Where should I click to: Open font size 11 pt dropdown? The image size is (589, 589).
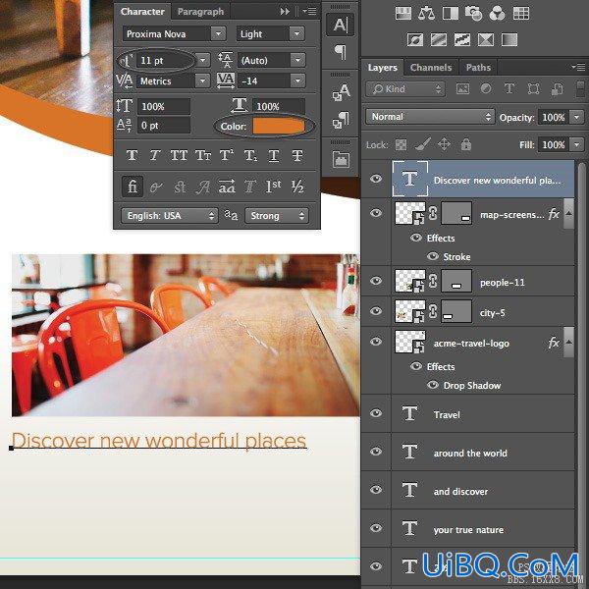point(203,60)
